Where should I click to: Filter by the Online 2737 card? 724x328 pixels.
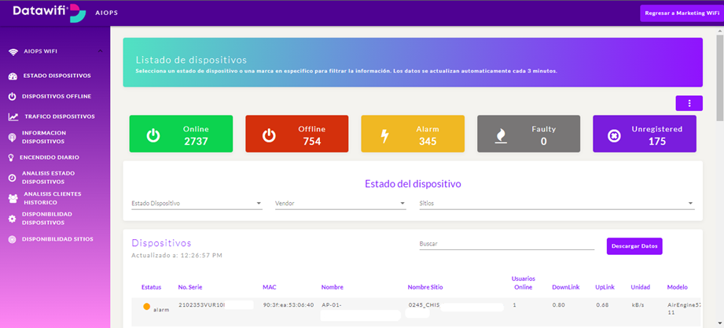[181, 134]
